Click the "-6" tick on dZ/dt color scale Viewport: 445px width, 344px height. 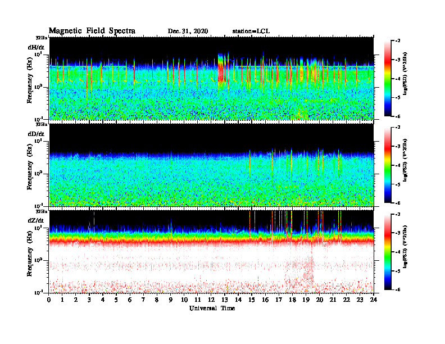[x=398, y=289]
